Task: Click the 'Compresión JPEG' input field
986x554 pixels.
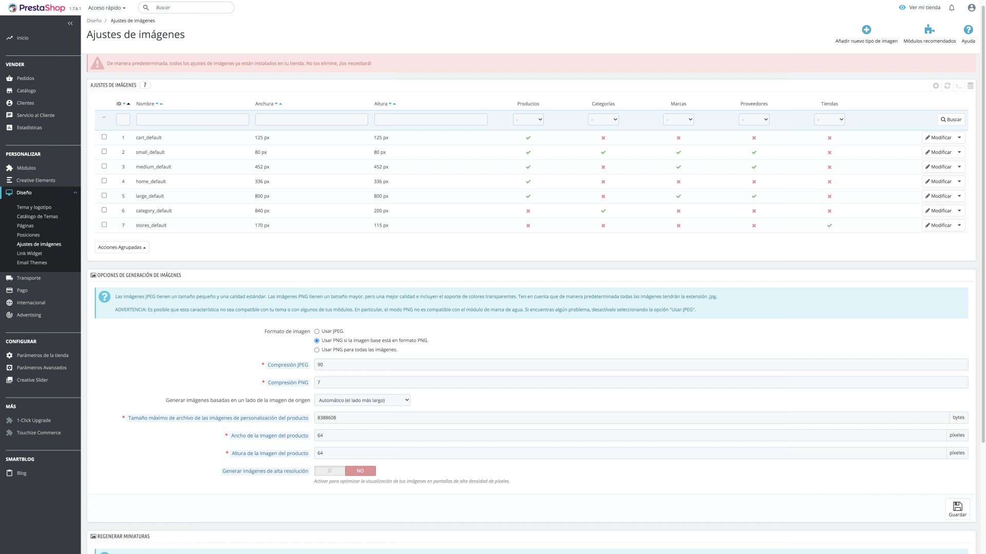Action: [640, 365]
